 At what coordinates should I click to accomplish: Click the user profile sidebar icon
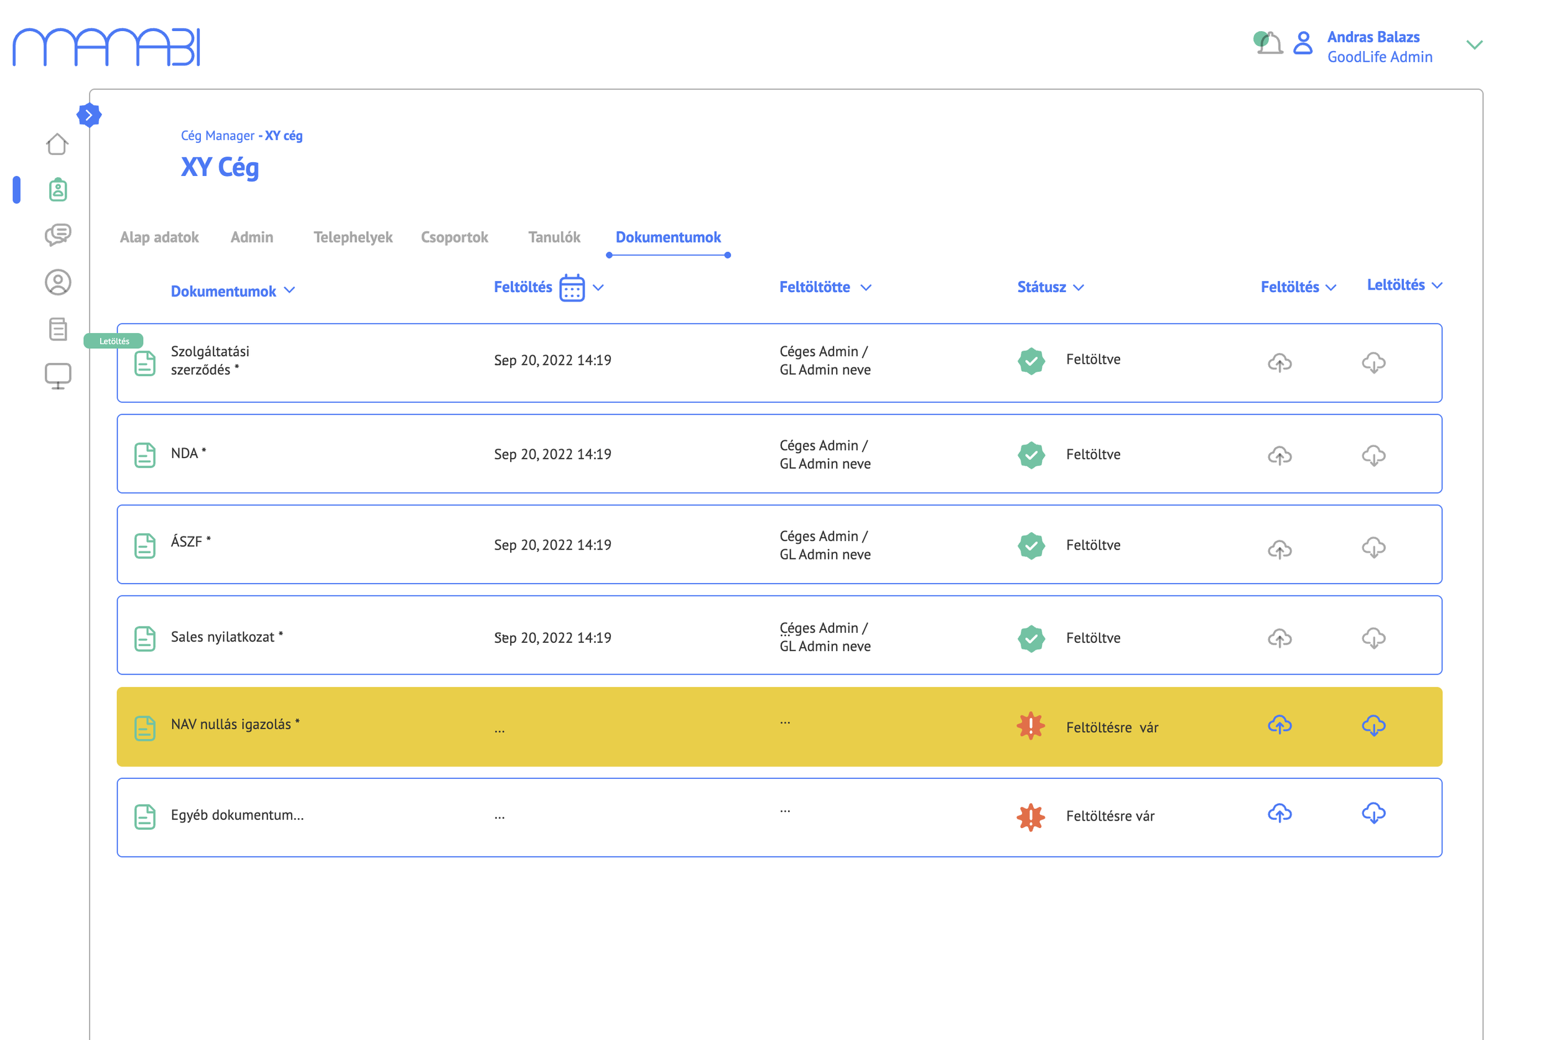click(x=58, y=283)
